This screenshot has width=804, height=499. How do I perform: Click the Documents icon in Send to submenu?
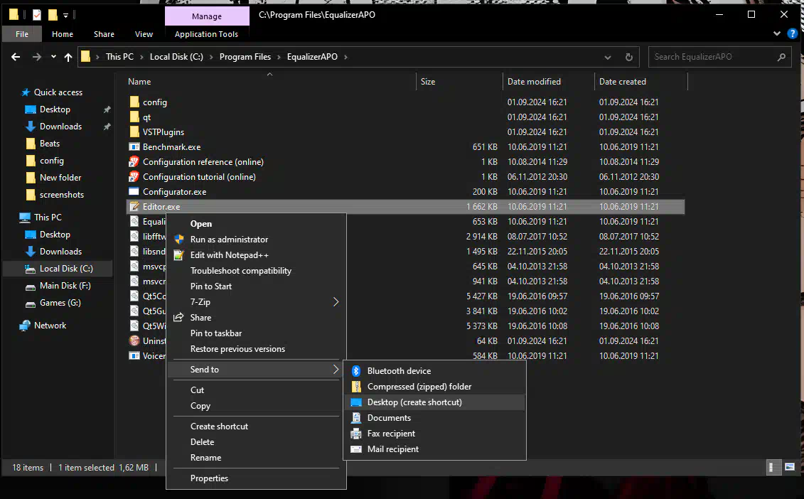(356, 418)
